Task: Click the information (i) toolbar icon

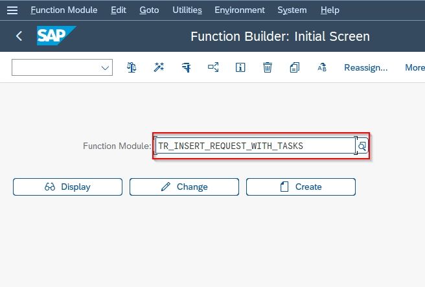Action: [x=240, y=67]
